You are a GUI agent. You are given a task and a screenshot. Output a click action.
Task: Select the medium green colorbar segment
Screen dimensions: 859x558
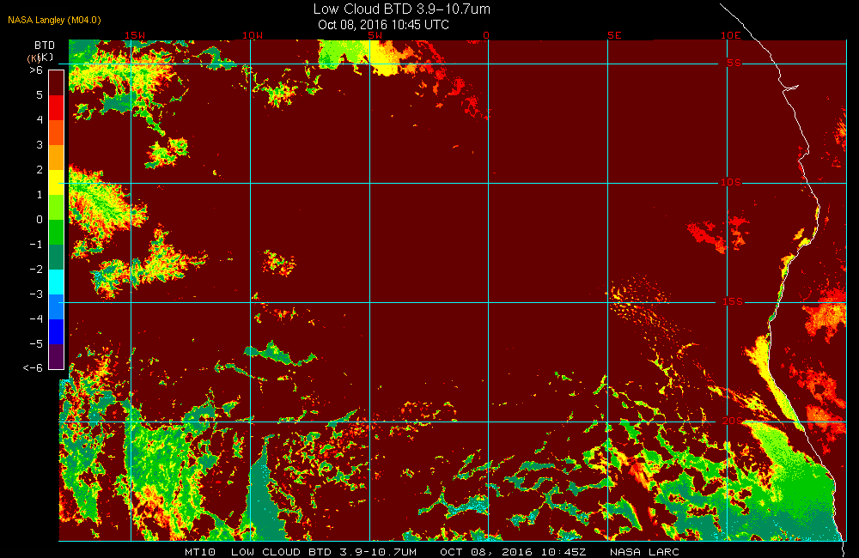57,232
